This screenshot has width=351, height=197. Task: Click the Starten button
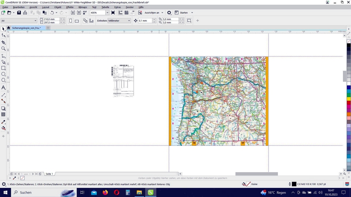184,13
